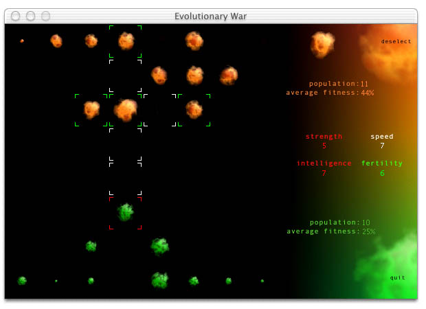The height and width of the screenshot is (309, 426).
Task: Select last orange creature in the second row
Action: tap(229, 76)
